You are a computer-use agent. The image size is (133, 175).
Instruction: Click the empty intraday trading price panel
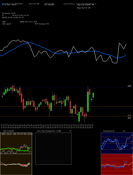[53, 148]
